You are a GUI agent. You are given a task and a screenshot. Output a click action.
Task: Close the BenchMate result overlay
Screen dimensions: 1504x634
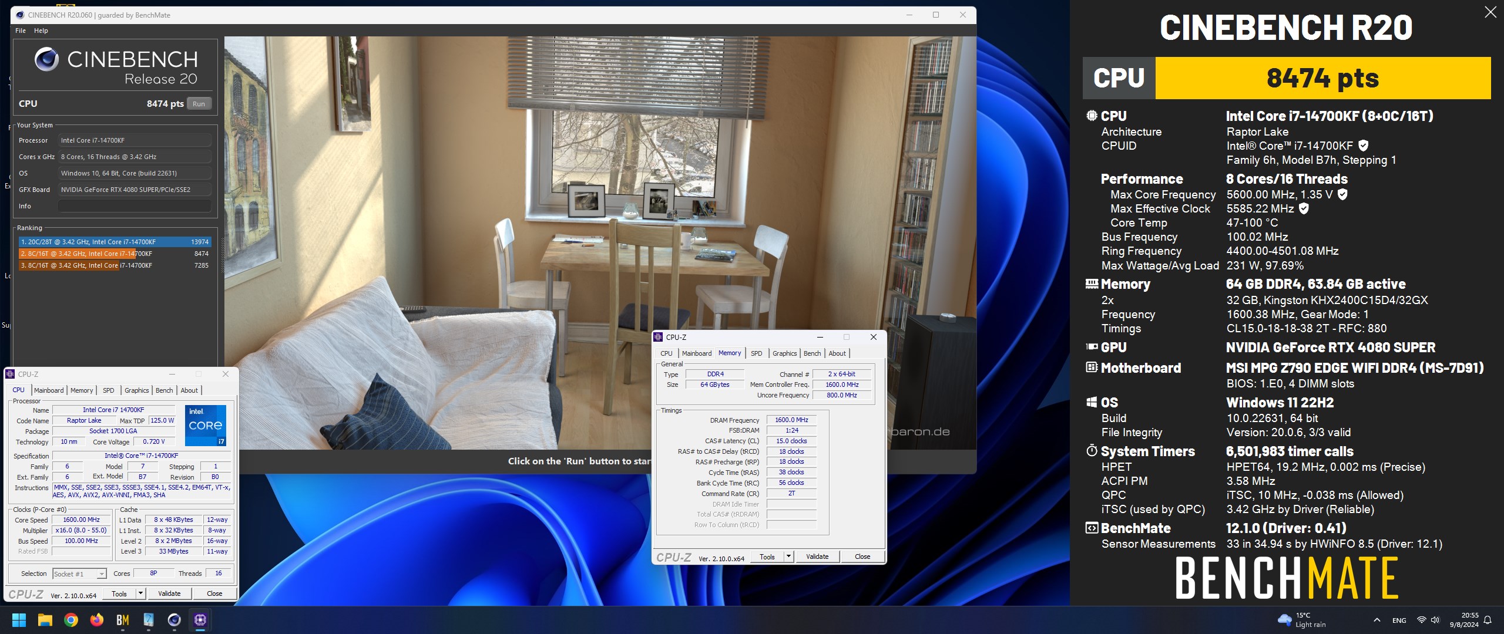1490,12
